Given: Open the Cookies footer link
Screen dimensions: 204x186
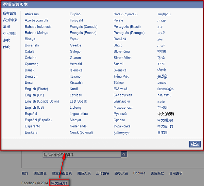Looking at the screenshot, I should tap(139, 173).
